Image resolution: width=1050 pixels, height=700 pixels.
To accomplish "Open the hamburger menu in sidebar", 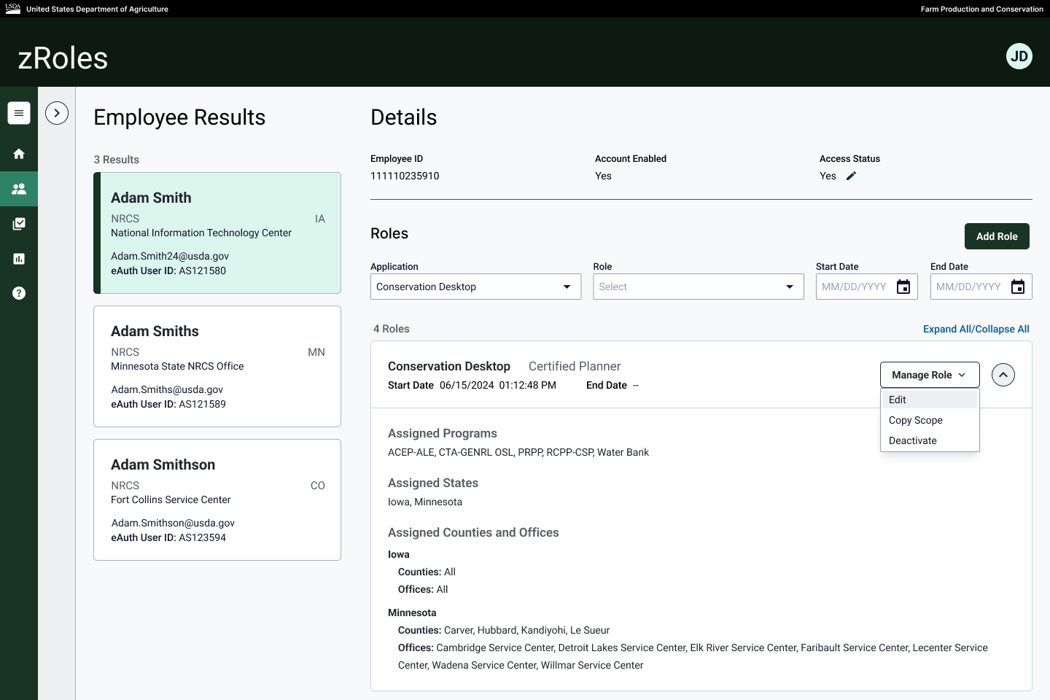I will pyautogui.click(x=19, y=113).
